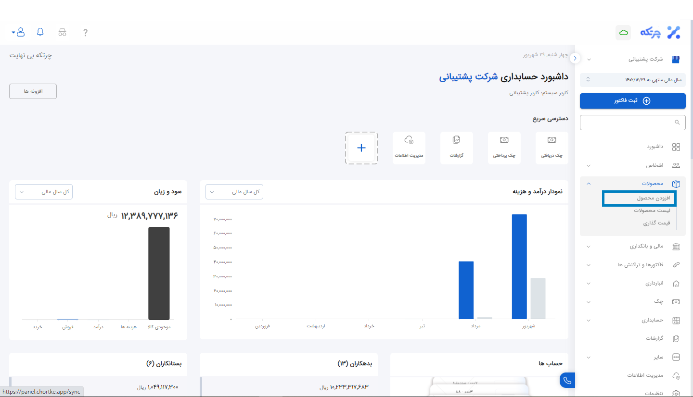Open the سود و زیان period dropdown
This screenshot has width=693, height=397.
click(44, 192)
